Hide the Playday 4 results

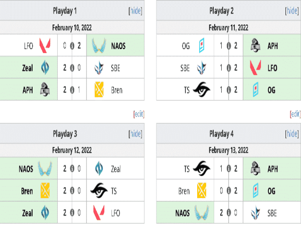292,133
